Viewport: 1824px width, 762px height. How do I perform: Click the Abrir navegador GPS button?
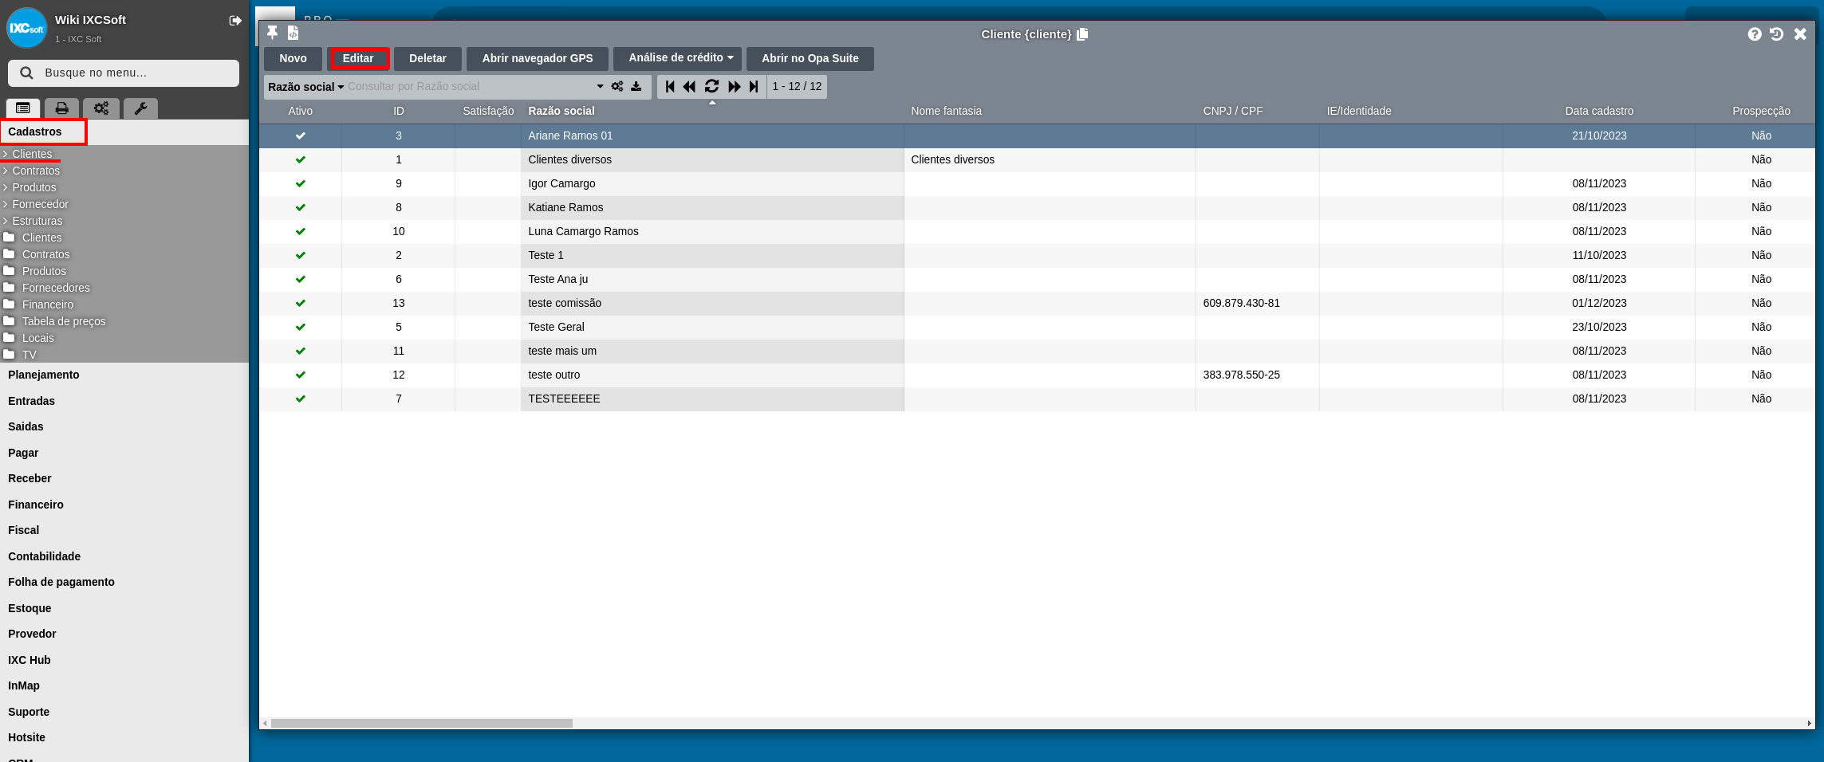tap(538, 58)
